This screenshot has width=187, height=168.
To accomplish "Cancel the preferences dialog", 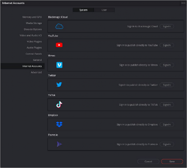I will pyautogui.click(x=148, y=161).
